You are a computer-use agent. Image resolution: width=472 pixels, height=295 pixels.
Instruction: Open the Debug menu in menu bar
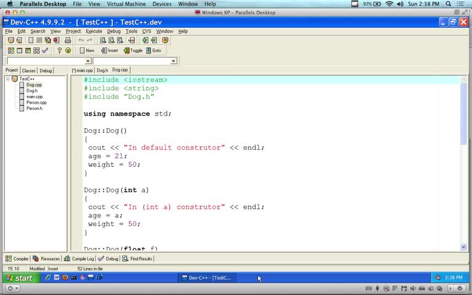(x=114, y=31)
